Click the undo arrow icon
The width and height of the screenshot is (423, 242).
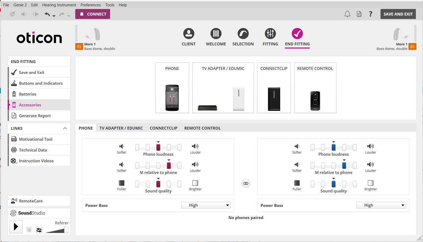tap(47, 14)
